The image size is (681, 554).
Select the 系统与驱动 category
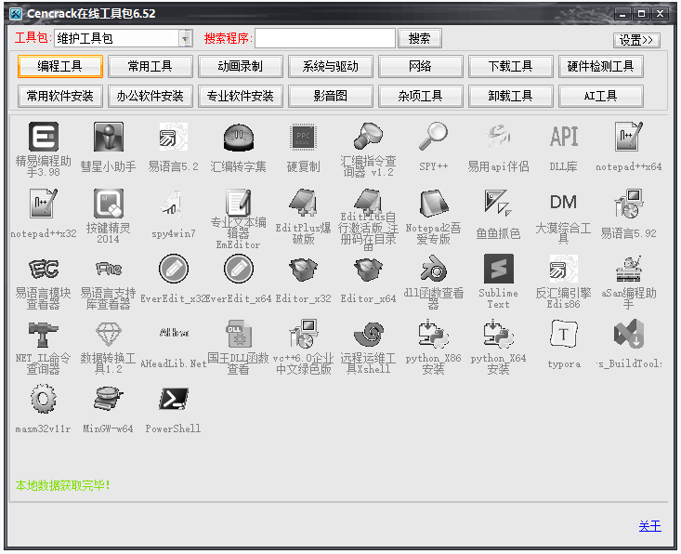(330, 67)
